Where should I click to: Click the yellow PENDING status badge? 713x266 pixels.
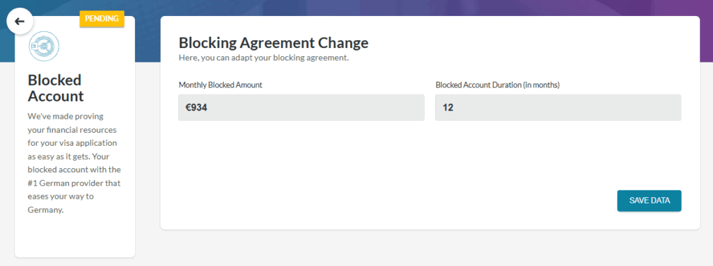(102, 19)
